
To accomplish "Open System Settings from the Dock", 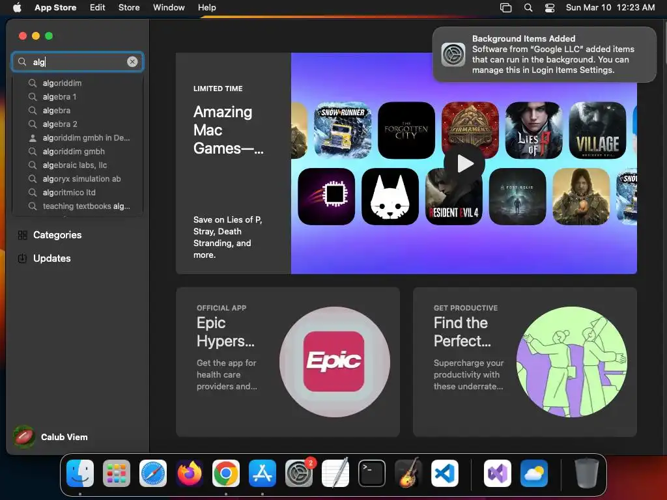I will point(299,473).
